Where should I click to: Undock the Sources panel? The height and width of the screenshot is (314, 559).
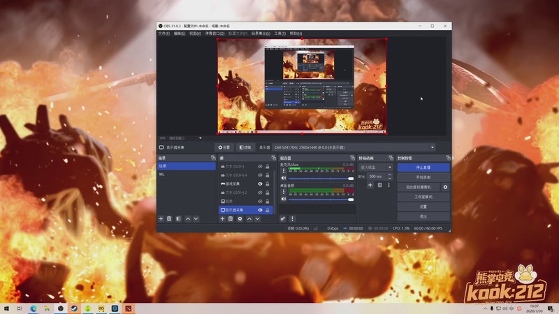[273, 158]
